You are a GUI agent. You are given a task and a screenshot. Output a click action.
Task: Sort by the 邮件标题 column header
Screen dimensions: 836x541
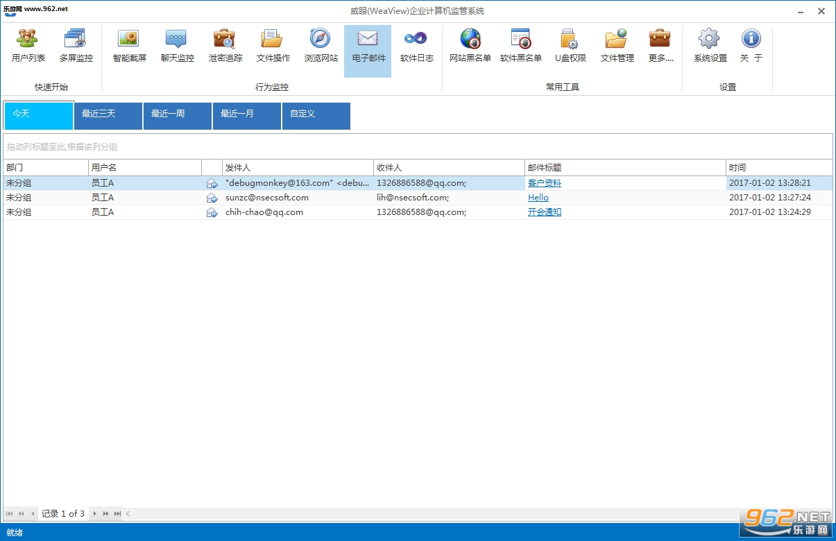click(625, 168)
